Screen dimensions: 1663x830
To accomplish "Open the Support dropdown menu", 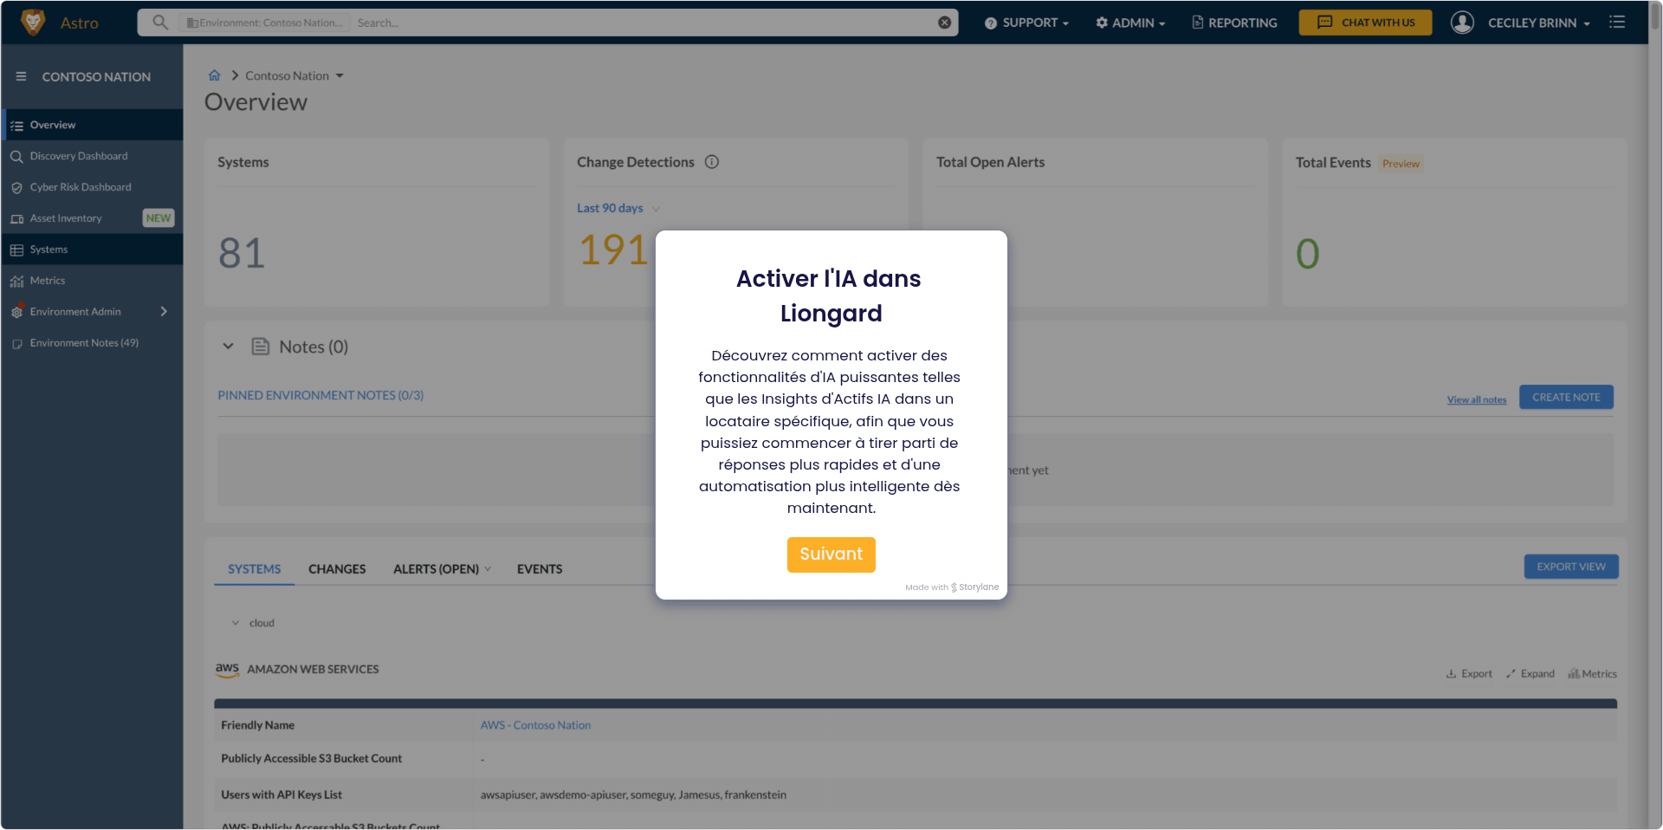I will coord(1027,23).
